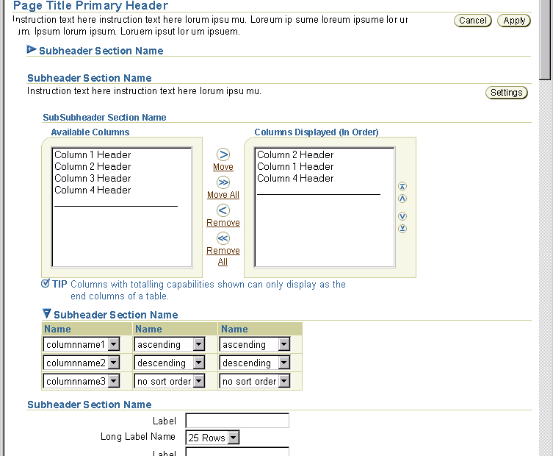553x456 pixels.
Task: Click the Remove left arrow icon
Action: pyautogui.click(x=223, y=210)
